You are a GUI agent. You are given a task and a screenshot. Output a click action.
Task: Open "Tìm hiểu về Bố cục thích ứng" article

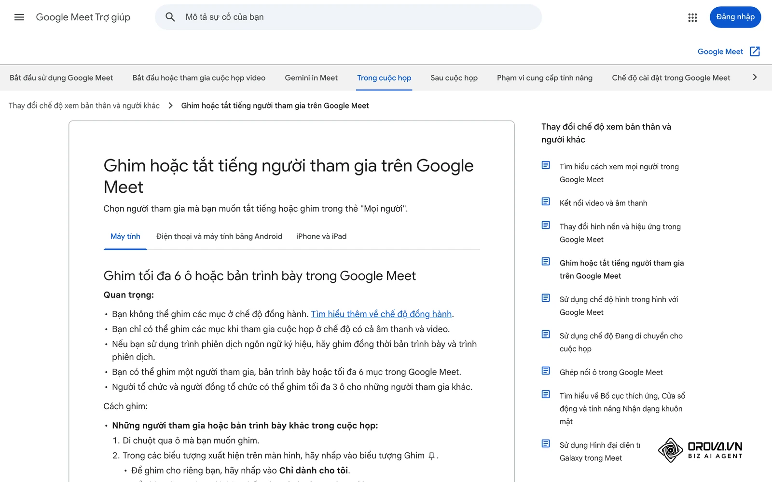pos(622,409)
